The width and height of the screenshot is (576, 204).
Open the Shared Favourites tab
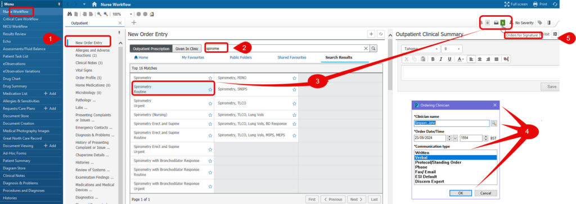coord(292,58)
